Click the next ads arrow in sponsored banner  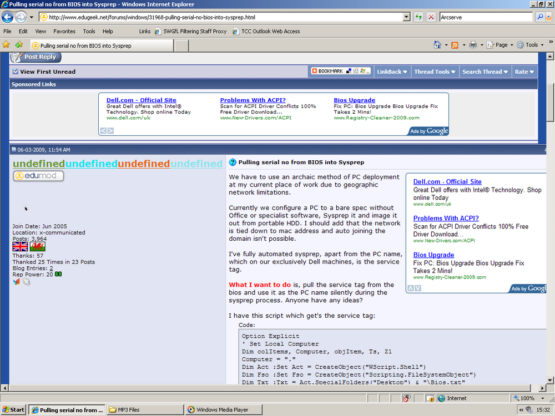[110, 130]
